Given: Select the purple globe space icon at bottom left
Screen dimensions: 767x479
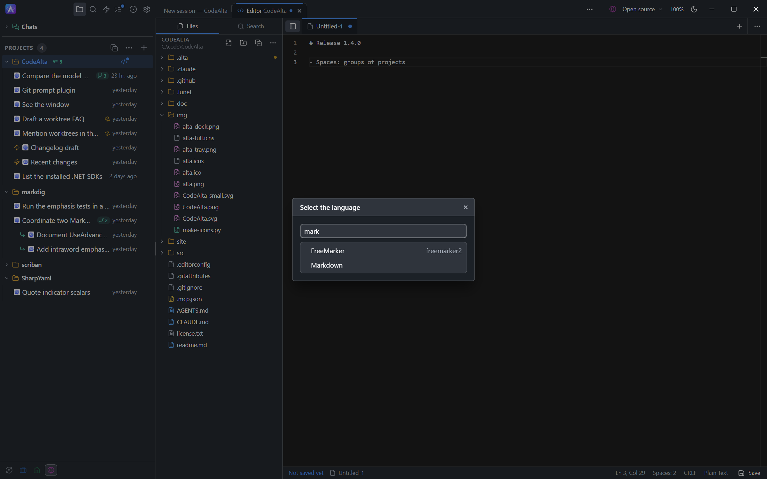Looking at the screenshot, I should (51, 470).
